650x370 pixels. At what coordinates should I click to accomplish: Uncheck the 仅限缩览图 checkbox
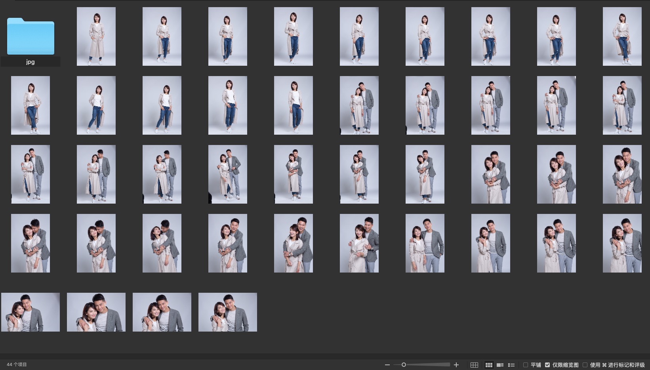[547, 365]
